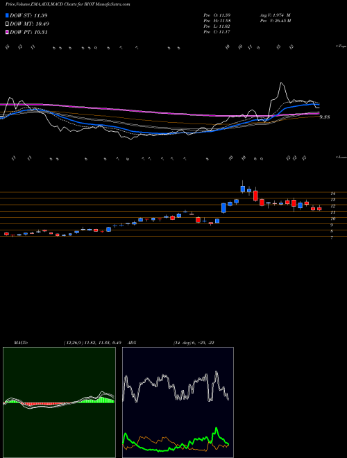Viewport: 347px width, 458px height.
Task: Click price axis label 9
Action: pyautogui.click(x=332, y=226)
